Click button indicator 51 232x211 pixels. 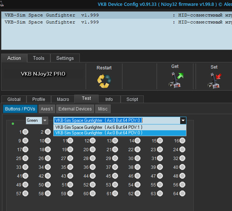[70, 185]
